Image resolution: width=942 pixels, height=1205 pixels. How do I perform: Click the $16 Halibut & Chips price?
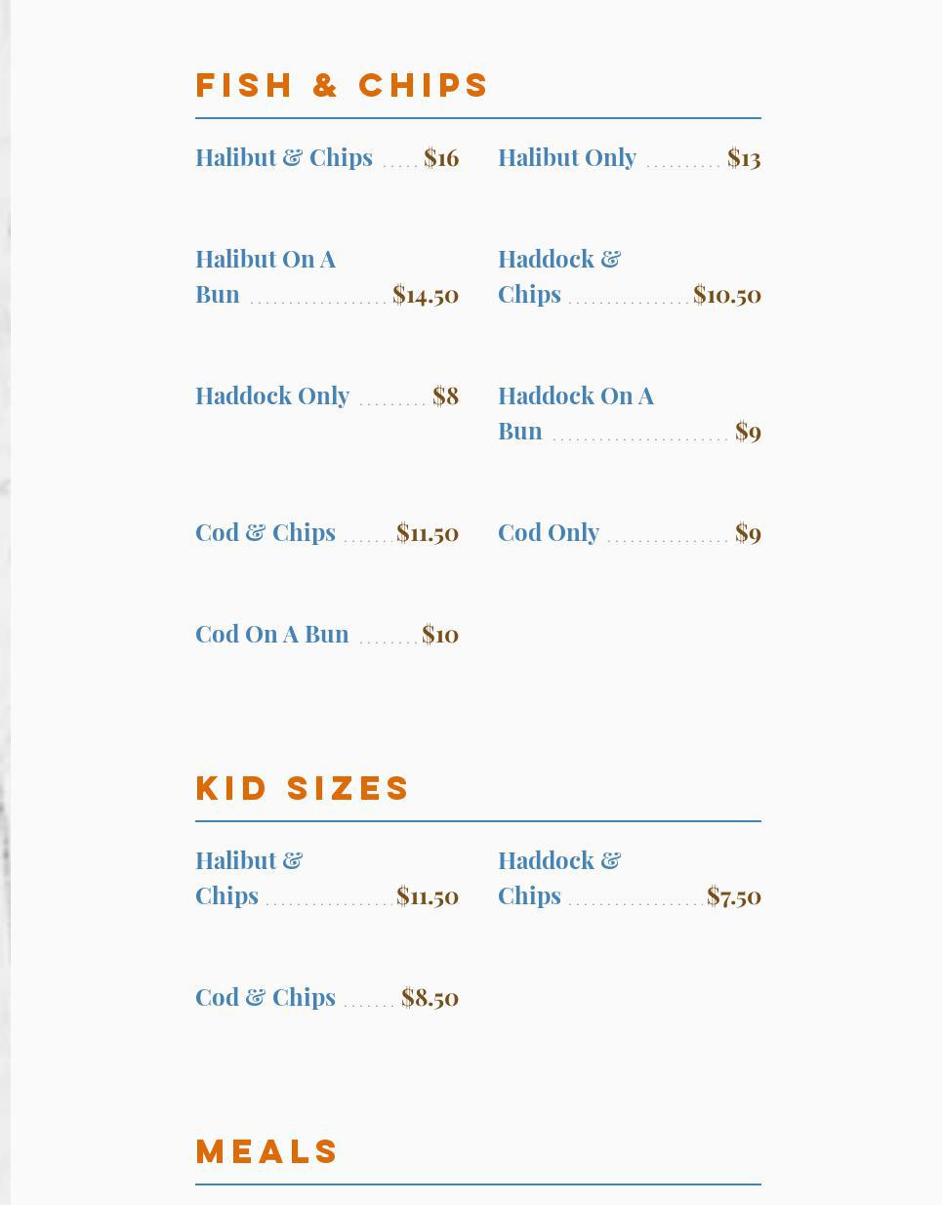(x=441, y=157)
